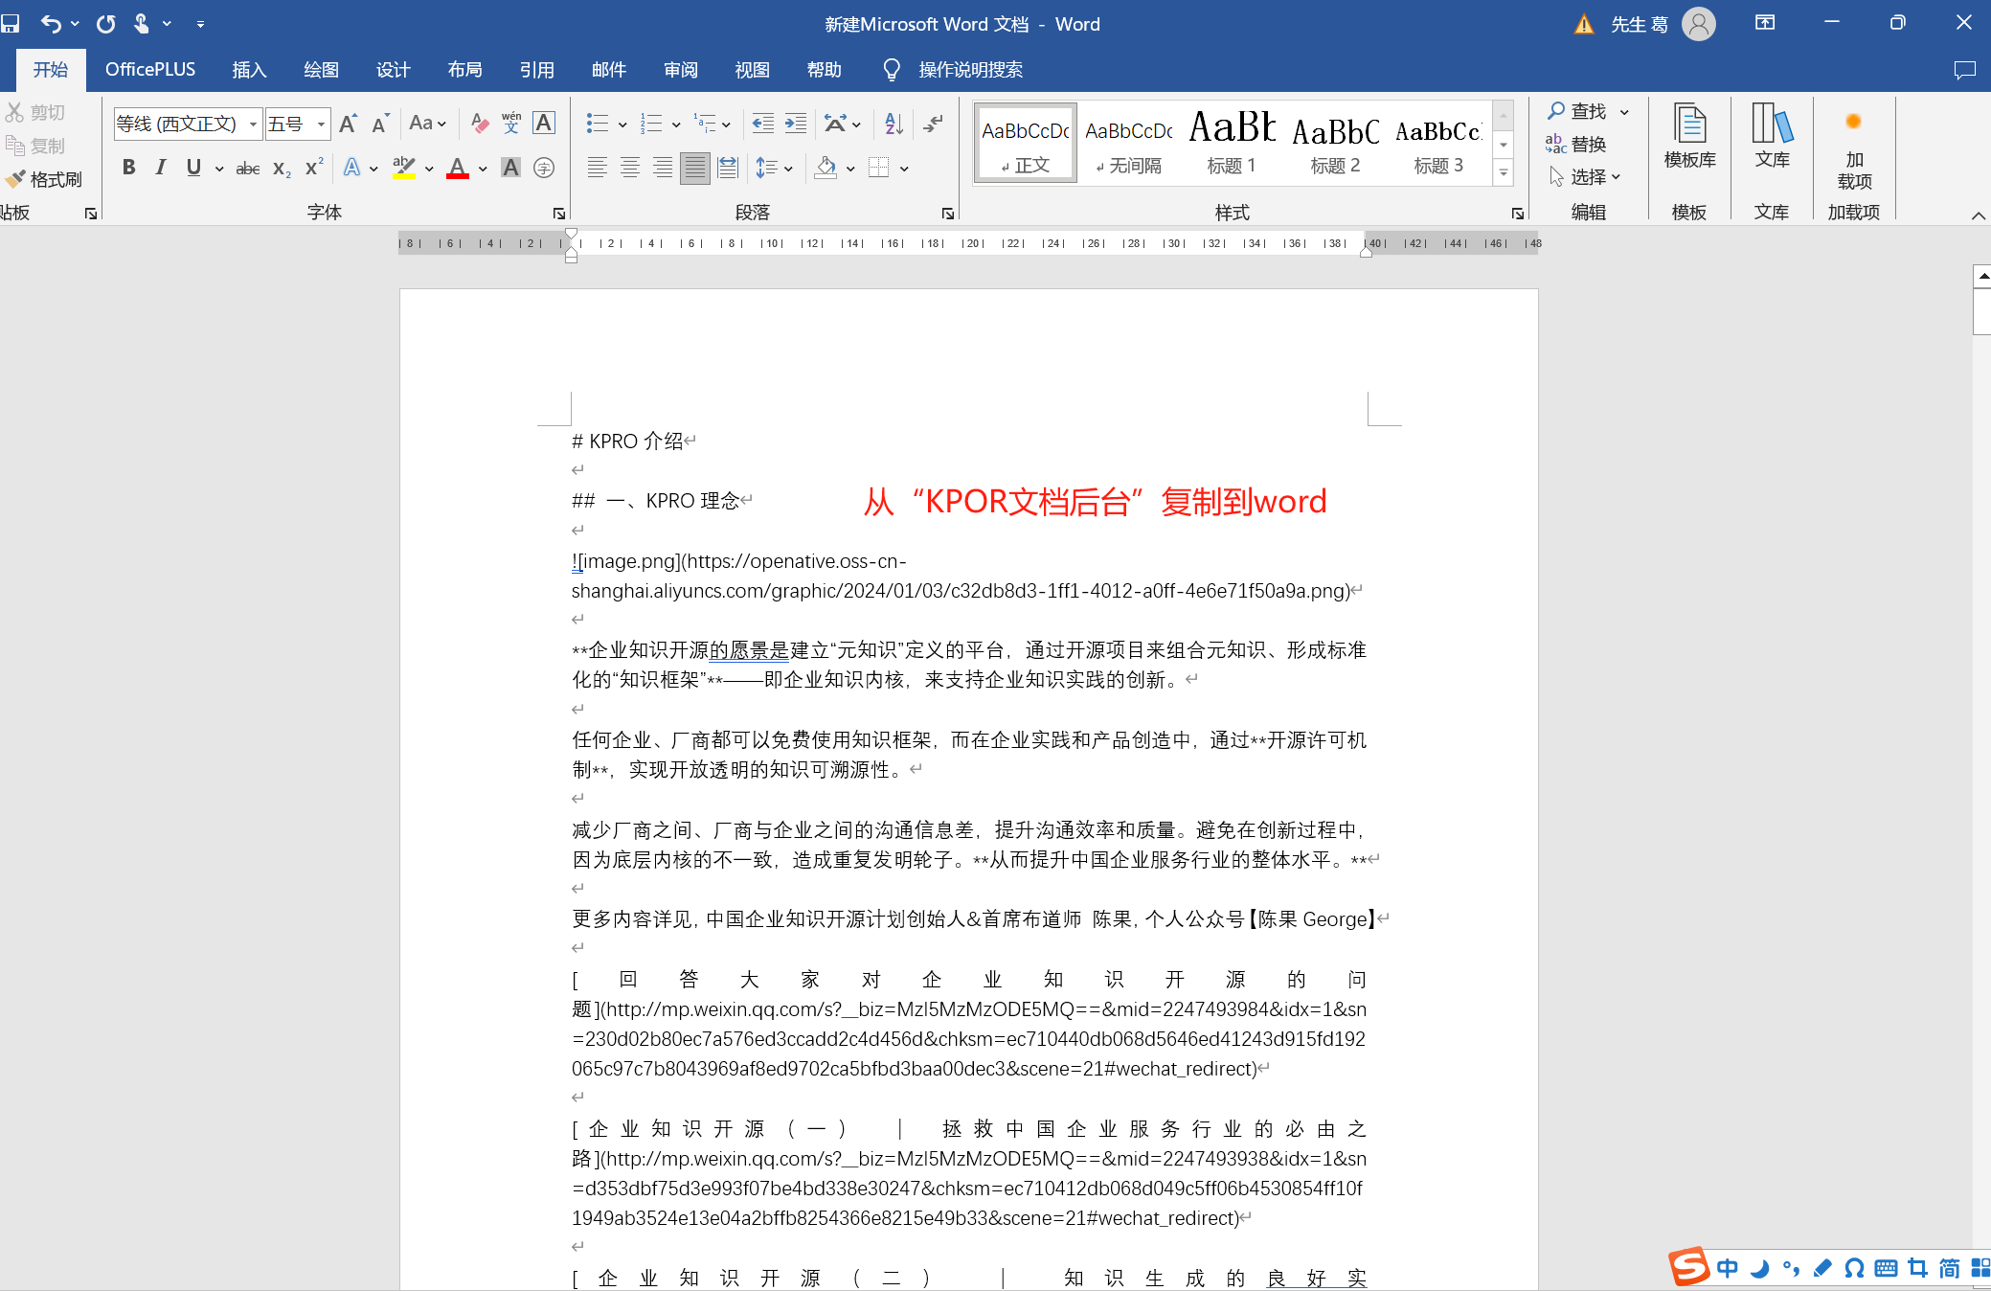Toggle subscript formatting
This screenshot has width=1991, height=1291.
pos(282,169)
